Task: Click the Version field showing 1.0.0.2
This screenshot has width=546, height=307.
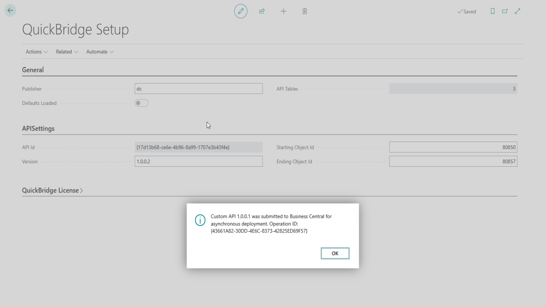Action: click(x=199, y=162)
